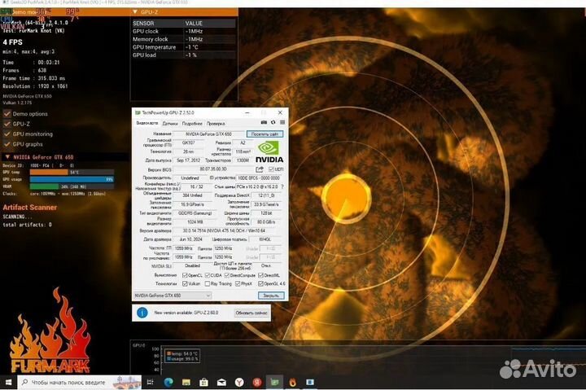The image size is (586, 390).
Task: Click the Memory clock sensor row
Action: click(183, 39)
